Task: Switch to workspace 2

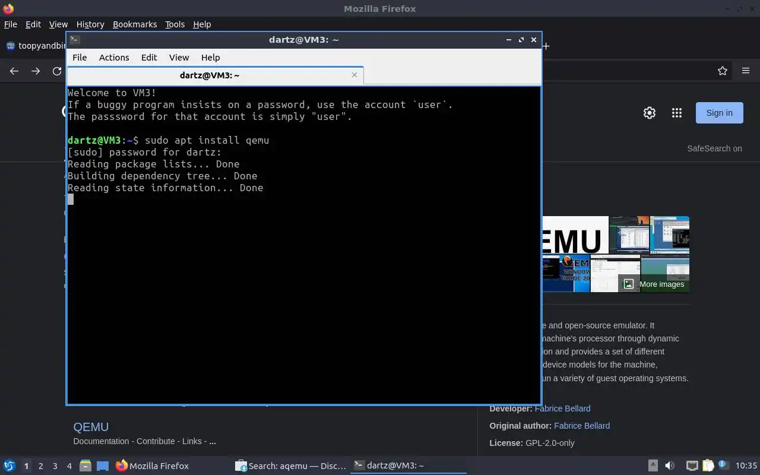Action: click(40, 466)
